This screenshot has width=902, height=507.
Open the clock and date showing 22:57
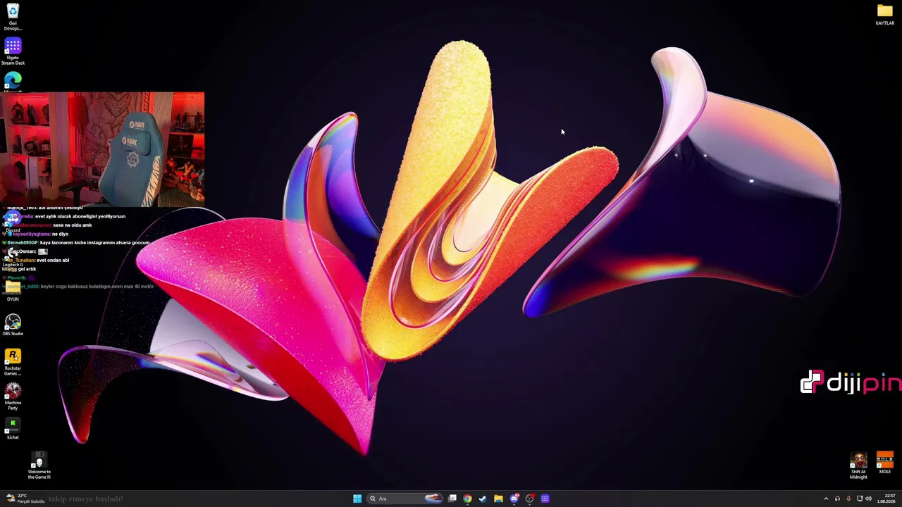coord(886,499)
